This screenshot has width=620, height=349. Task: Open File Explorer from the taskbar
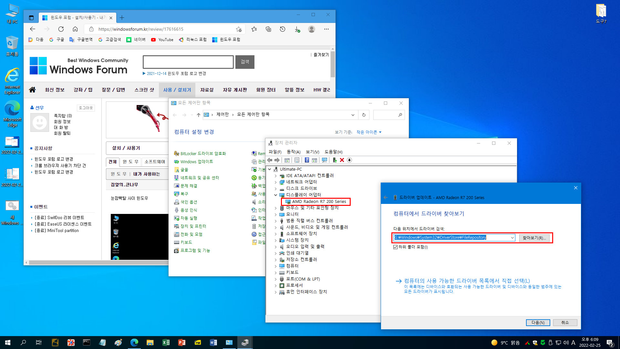click(150, 343)
